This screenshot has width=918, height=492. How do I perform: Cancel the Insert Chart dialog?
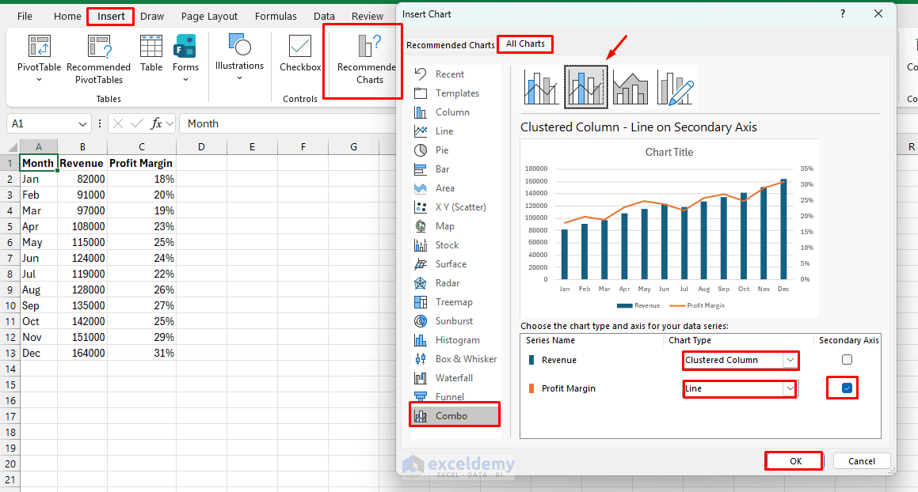coord(862,461)
